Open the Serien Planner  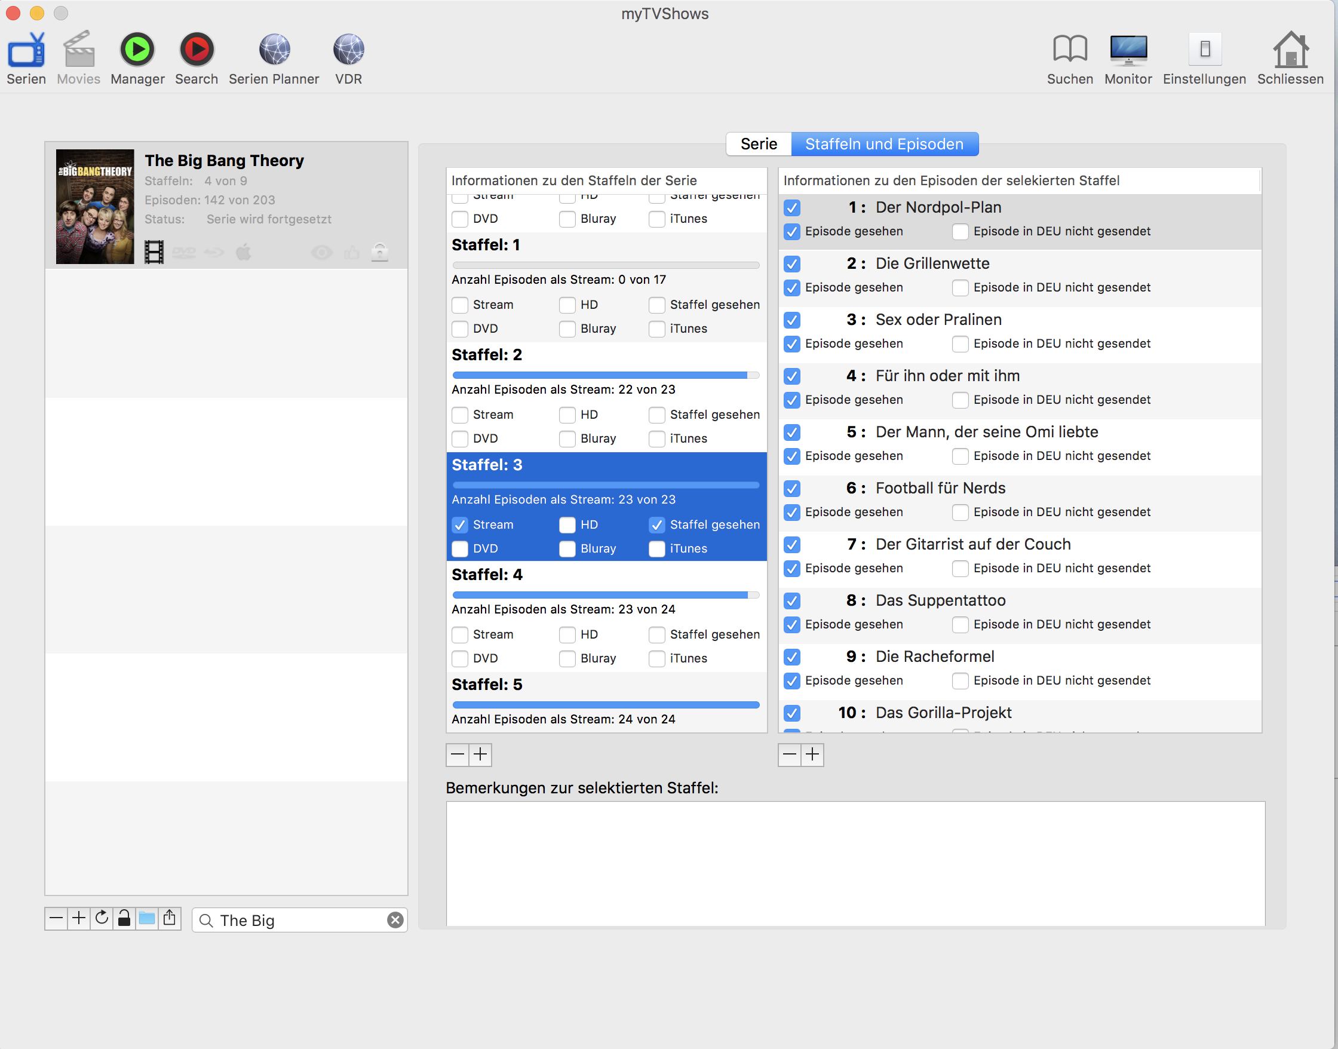click(x=274, y=50)
